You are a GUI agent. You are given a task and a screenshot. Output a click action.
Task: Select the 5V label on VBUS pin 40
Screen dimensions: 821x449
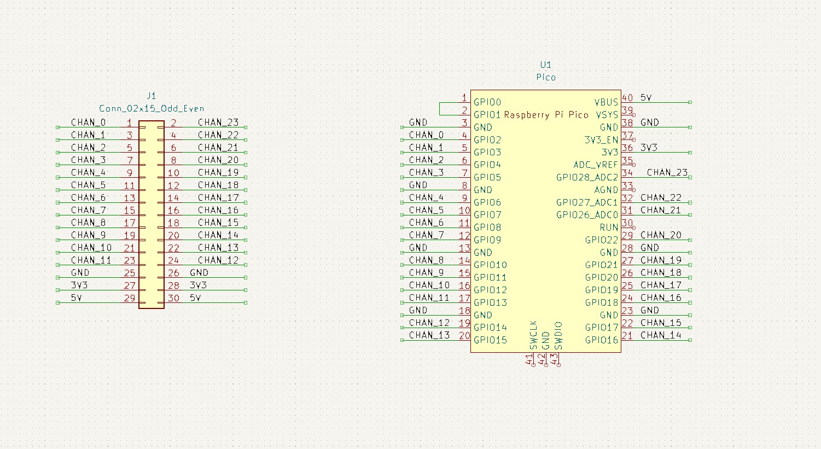pyautogui.click(x=646, y=98)
